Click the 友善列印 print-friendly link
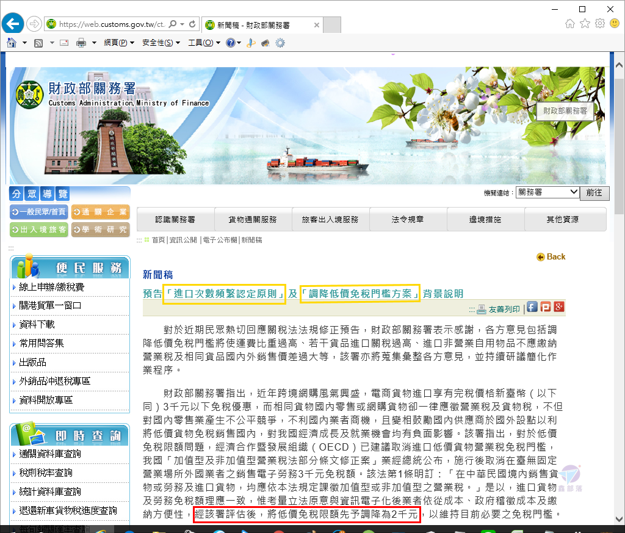The width and height of the screenshot is (625, 533). point(499,309)
